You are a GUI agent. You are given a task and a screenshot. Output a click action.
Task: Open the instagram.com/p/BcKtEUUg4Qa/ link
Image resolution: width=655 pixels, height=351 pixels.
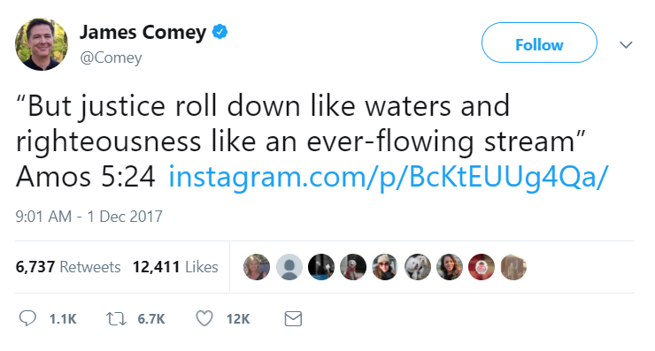[x=388, y=177]
